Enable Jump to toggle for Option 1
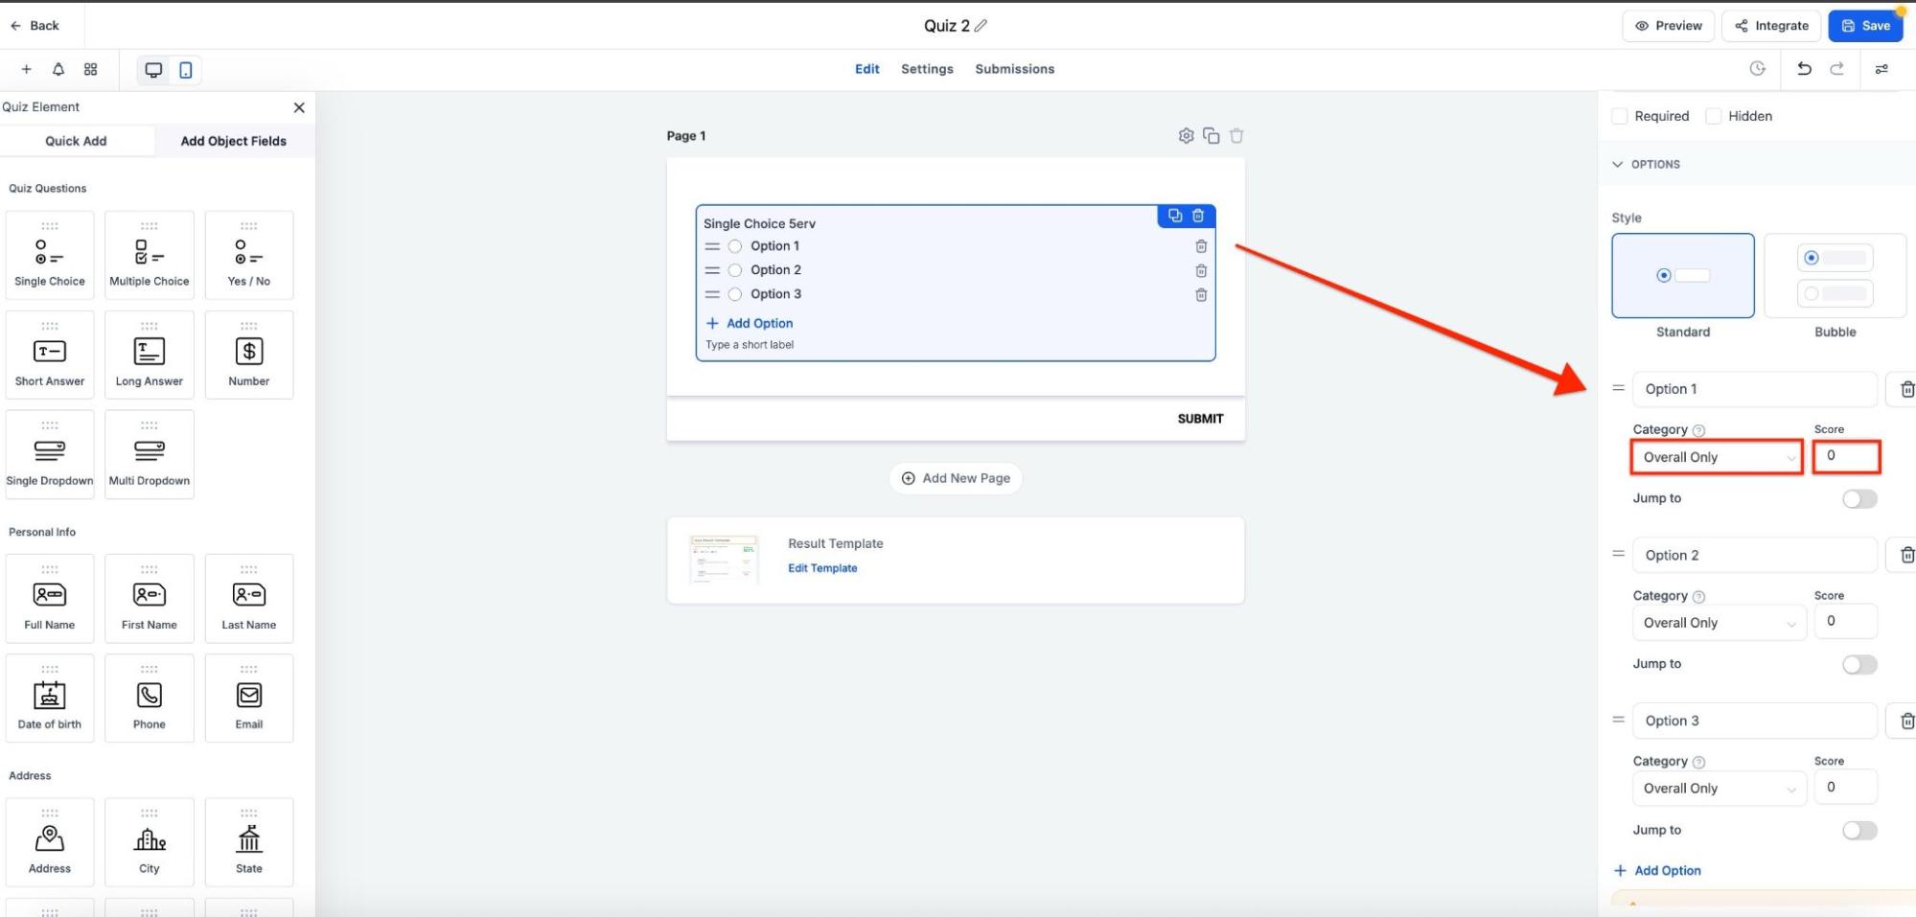This screenshot has width=1916, height=917. 1858,499
